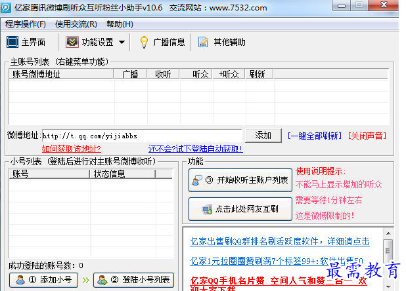
Task: Click the 添加 button
Action: click(263, 135)
